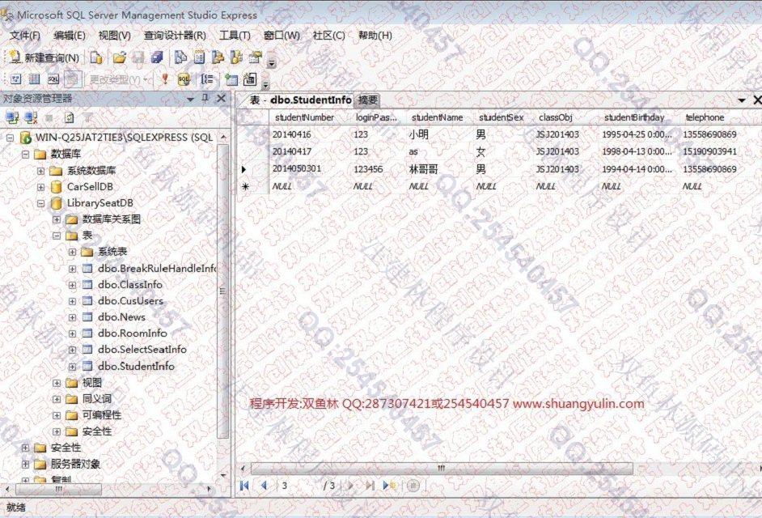The width and height of the screenshot is (762, 518).
Task: Click Disconnect icon in Object Explorer toolbar
Action: [31, 117]
